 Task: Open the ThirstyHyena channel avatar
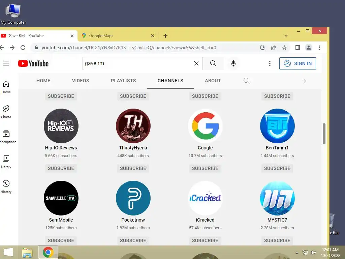point(133,126)
